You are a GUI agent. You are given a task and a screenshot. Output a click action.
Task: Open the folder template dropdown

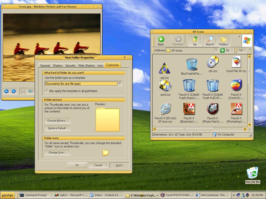click(x=119, y=84)
